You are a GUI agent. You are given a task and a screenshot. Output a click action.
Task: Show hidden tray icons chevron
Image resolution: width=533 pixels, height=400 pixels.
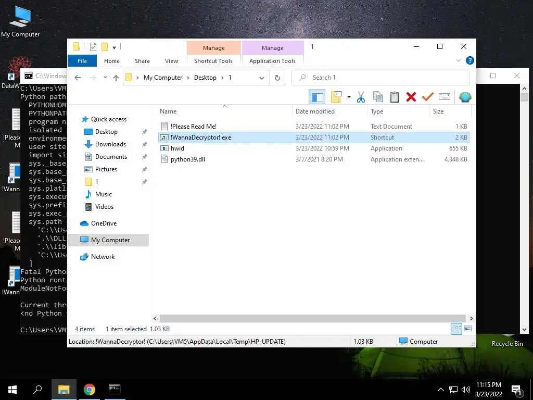click(440, 390)
